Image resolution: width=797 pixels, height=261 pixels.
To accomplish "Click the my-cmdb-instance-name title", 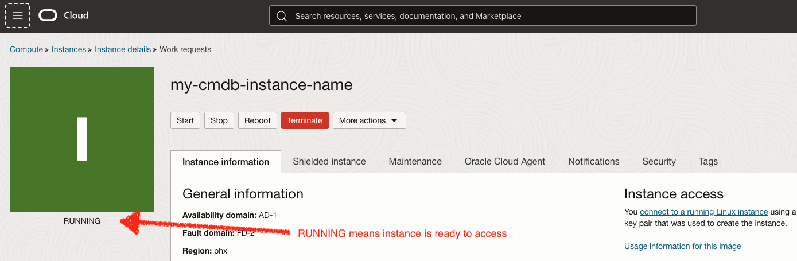I will coord(262,85).
